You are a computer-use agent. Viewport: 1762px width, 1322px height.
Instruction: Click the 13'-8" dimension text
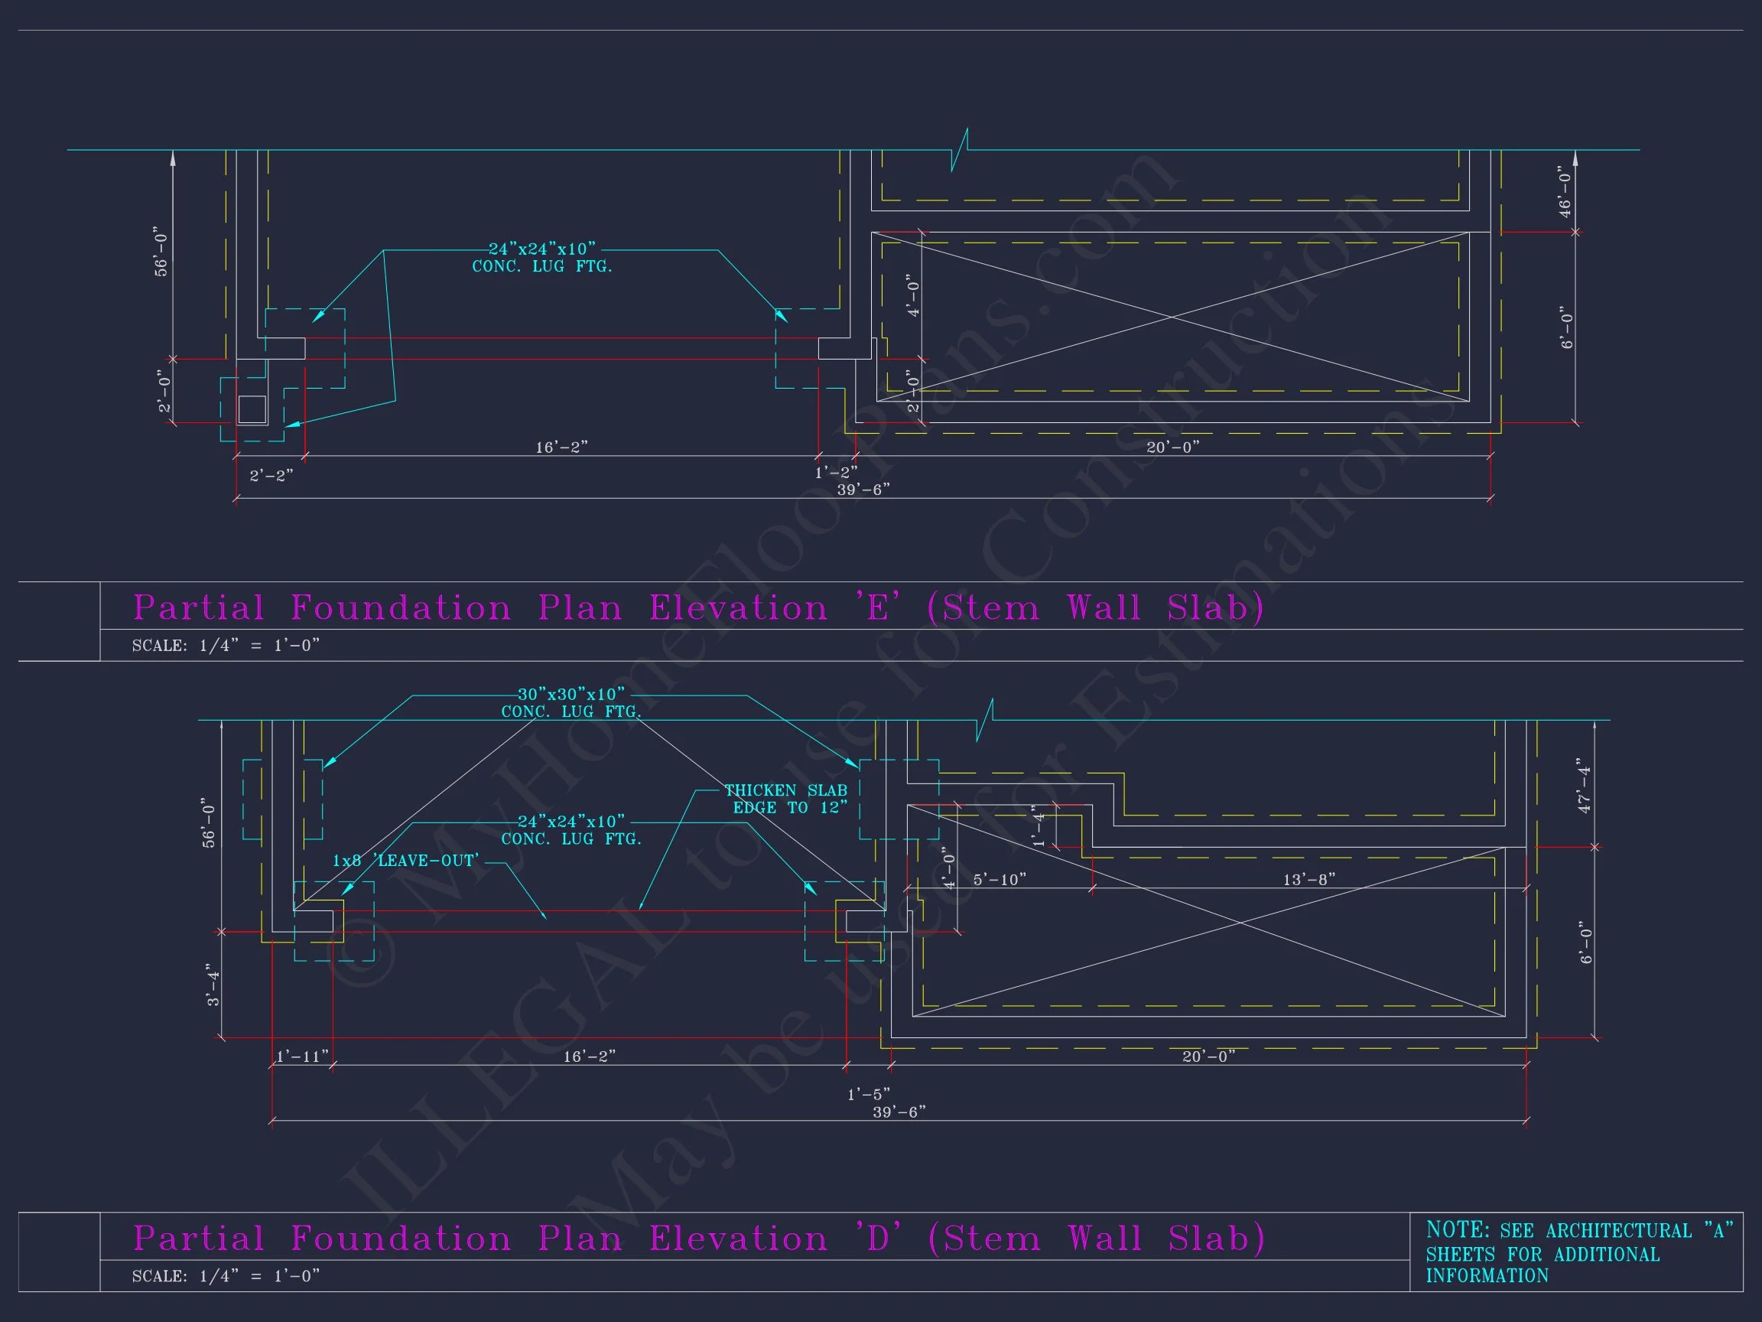pos(1308,879)
